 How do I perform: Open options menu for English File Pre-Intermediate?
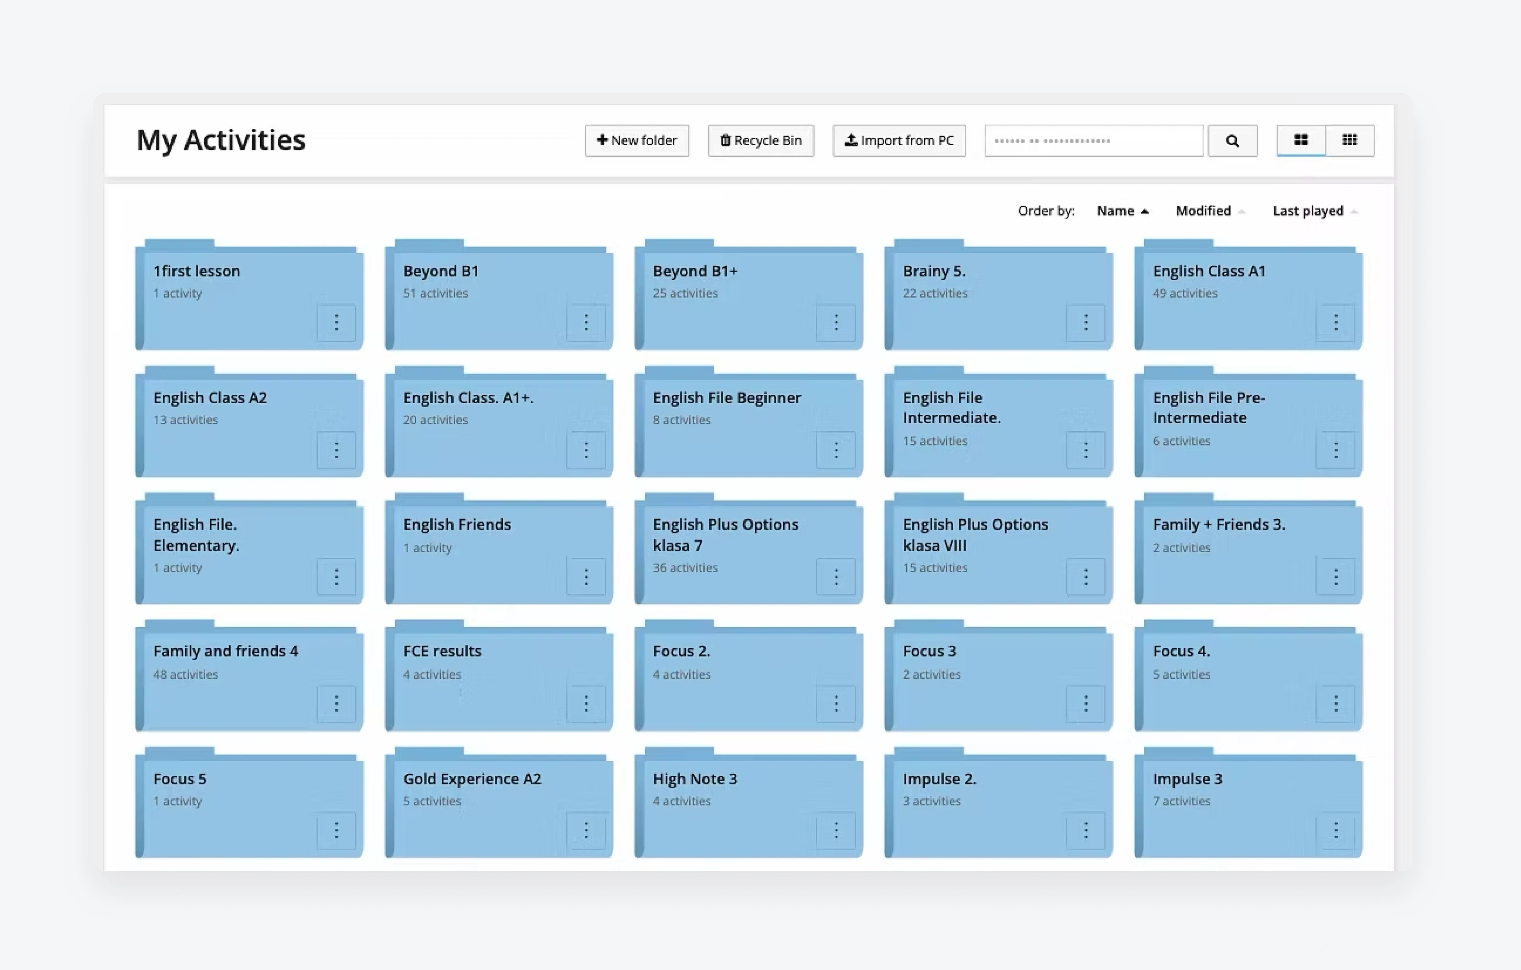1335,450
